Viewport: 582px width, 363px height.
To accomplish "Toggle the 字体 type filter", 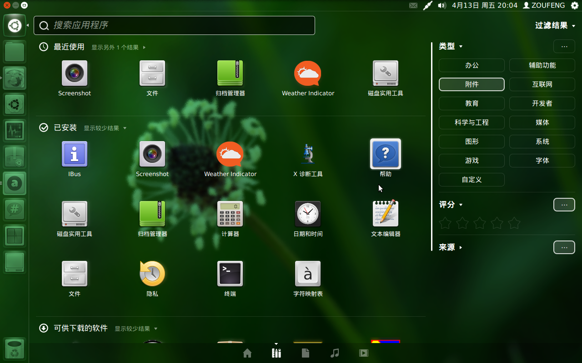I will click(542, 161).
